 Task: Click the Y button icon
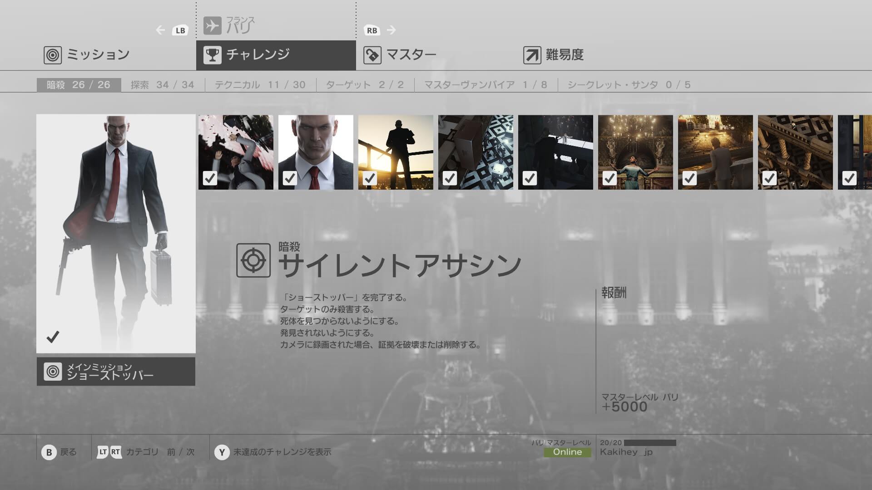click(222, 452)
